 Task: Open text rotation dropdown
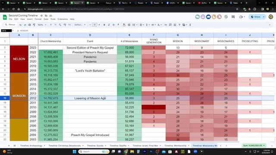pyautogui.click(x=159, y=25)
